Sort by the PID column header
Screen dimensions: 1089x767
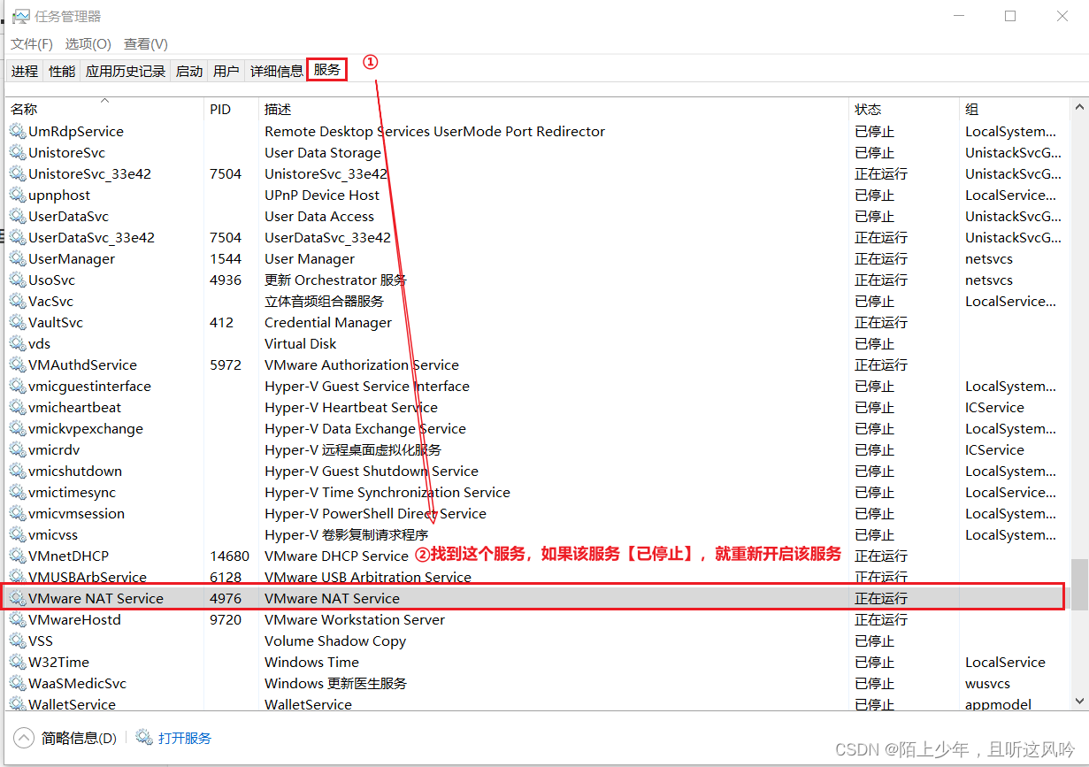tap(232, 109)
